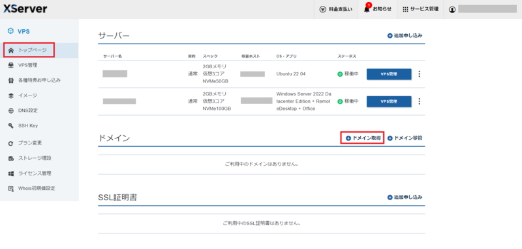
Task: Click ご利用中のSSL証明書はありません message
Action: pos(262,223)
